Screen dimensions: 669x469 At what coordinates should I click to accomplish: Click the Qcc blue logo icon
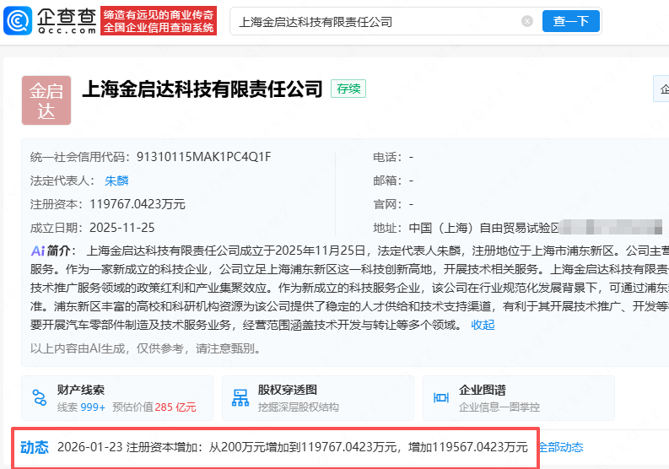tap(18, 20)
